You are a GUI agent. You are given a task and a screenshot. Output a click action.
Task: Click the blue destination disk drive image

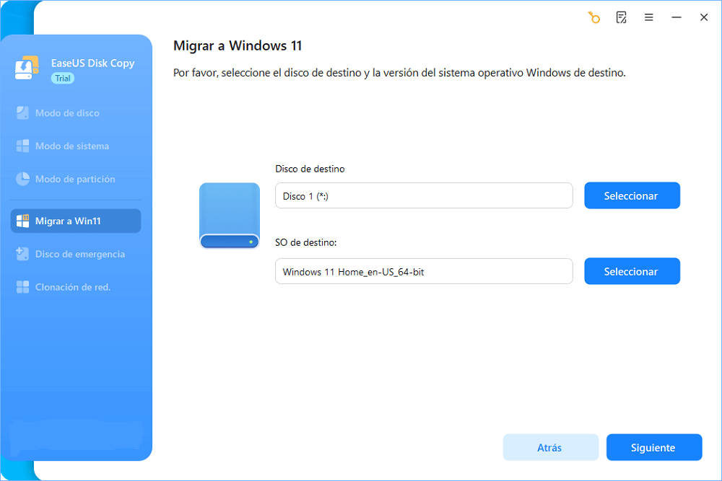tap(230, 216)
